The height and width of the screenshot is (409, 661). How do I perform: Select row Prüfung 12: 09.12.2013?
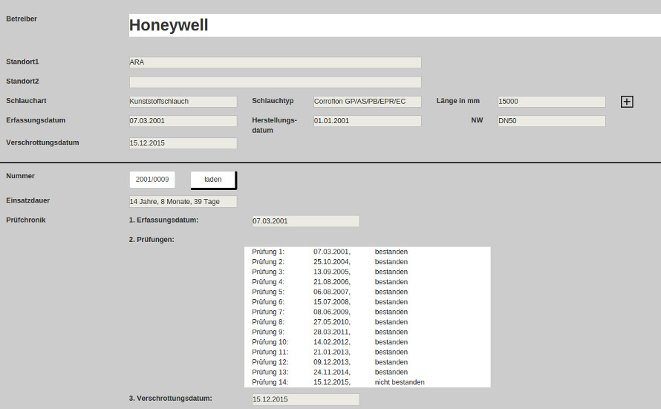367,362
